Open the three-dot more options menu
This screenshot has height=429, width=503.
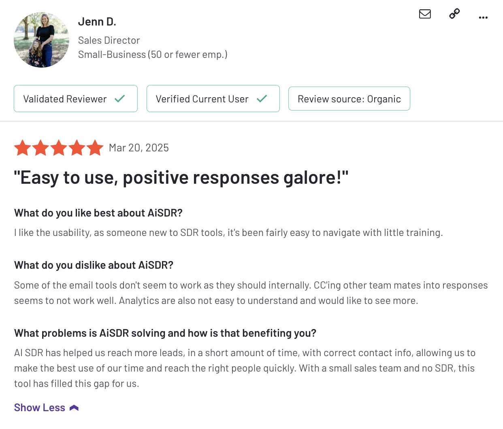(x=483, y=17)
